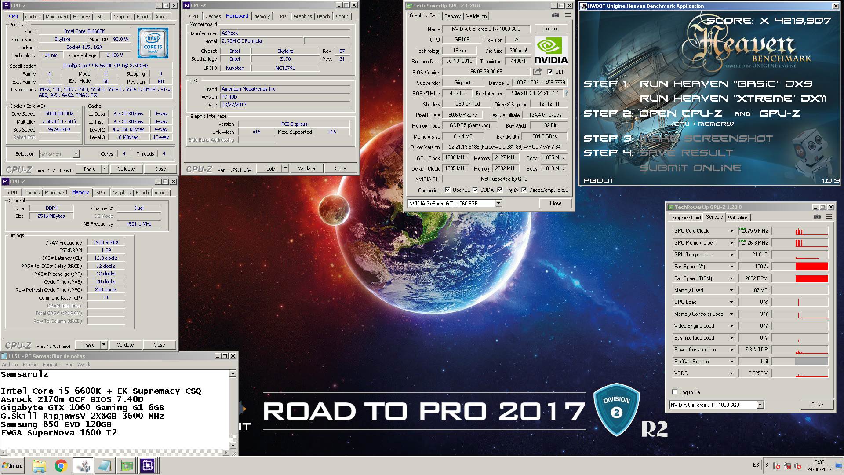Click the NVIDIA logo in GPU-Z

[551, 51]
